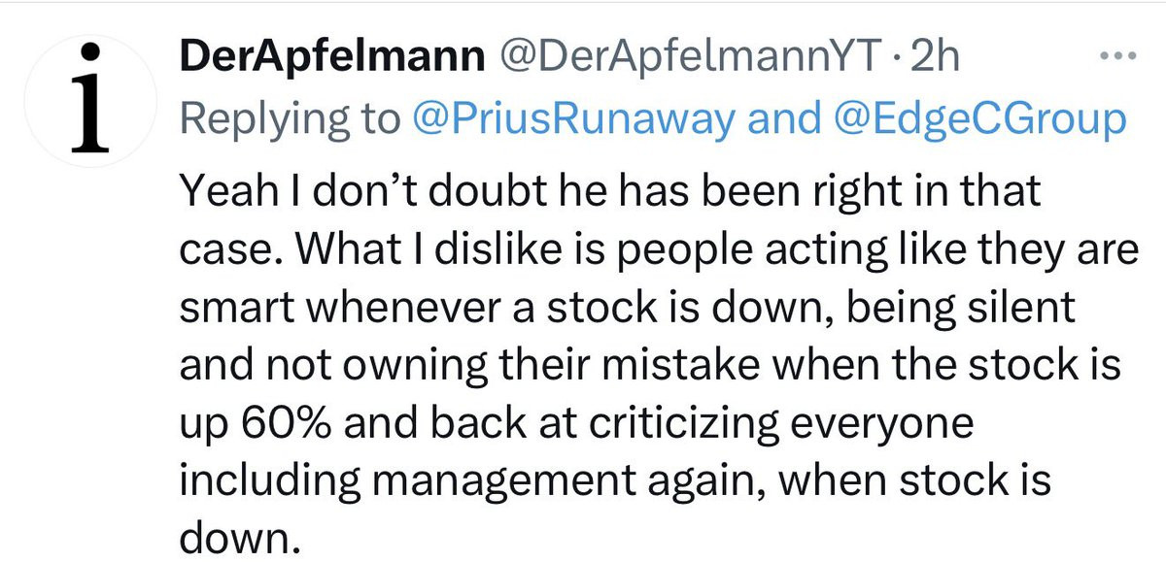The height and width of the screenshot is (562, 1166).
Task: Click DerApfelmann's profile avatar picture
Action: [89, 97]
